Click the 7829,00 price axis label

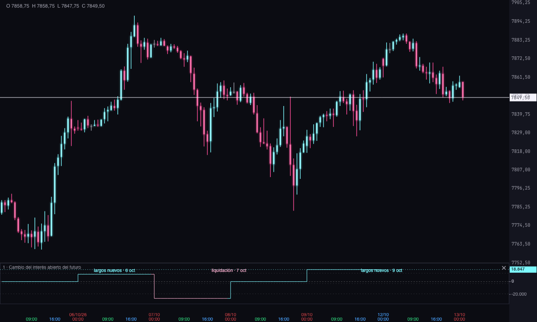point(521,133)
